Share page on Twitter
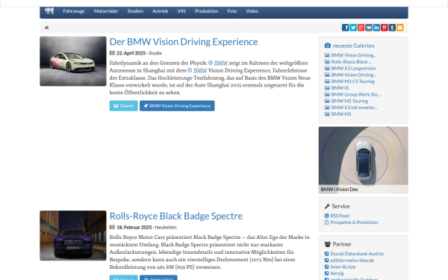This screenshot has width=448, height=280. point(353,28)
